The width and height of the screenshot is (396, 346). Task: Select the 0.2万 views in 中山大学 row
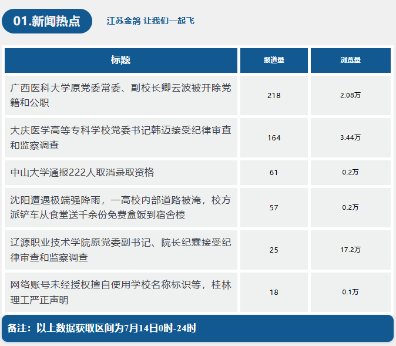pyautogui.click(x=350, y=172)
